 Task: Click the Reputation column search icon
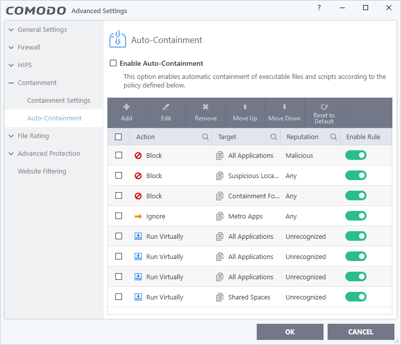tap(334, 137)
